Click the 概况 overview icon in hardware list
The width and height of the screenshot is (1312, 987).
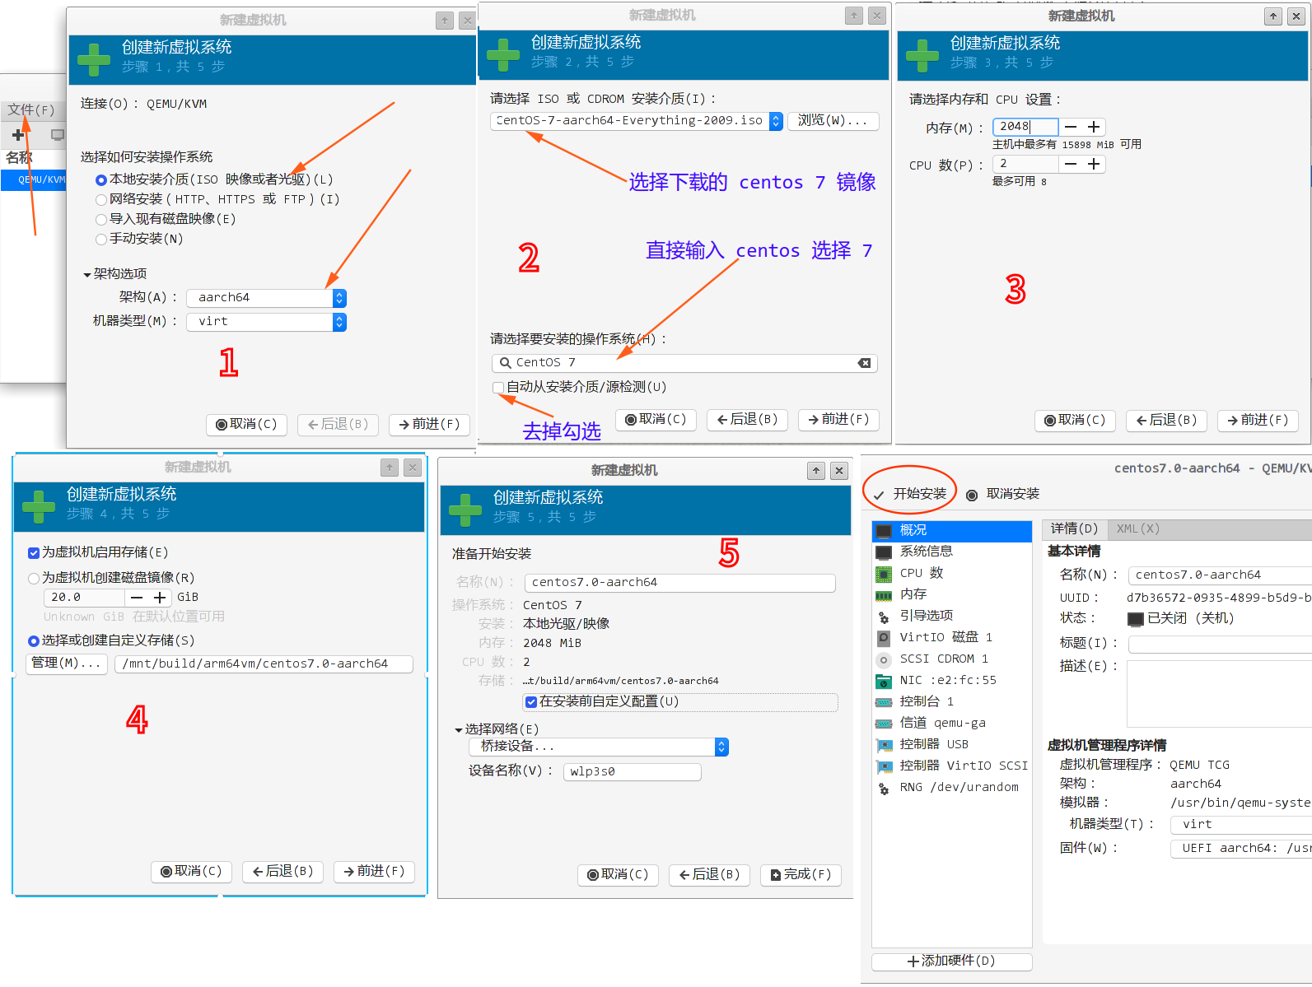pyautogui.click(x=884, y=531)
